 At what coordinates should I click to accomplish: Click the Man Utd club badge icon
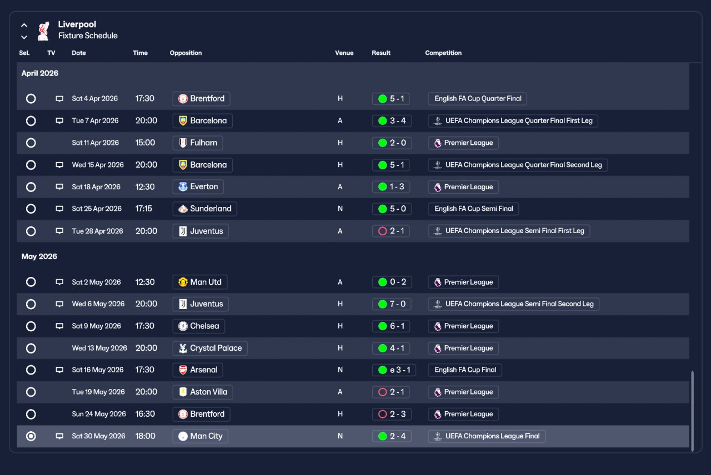coord(183,282)
